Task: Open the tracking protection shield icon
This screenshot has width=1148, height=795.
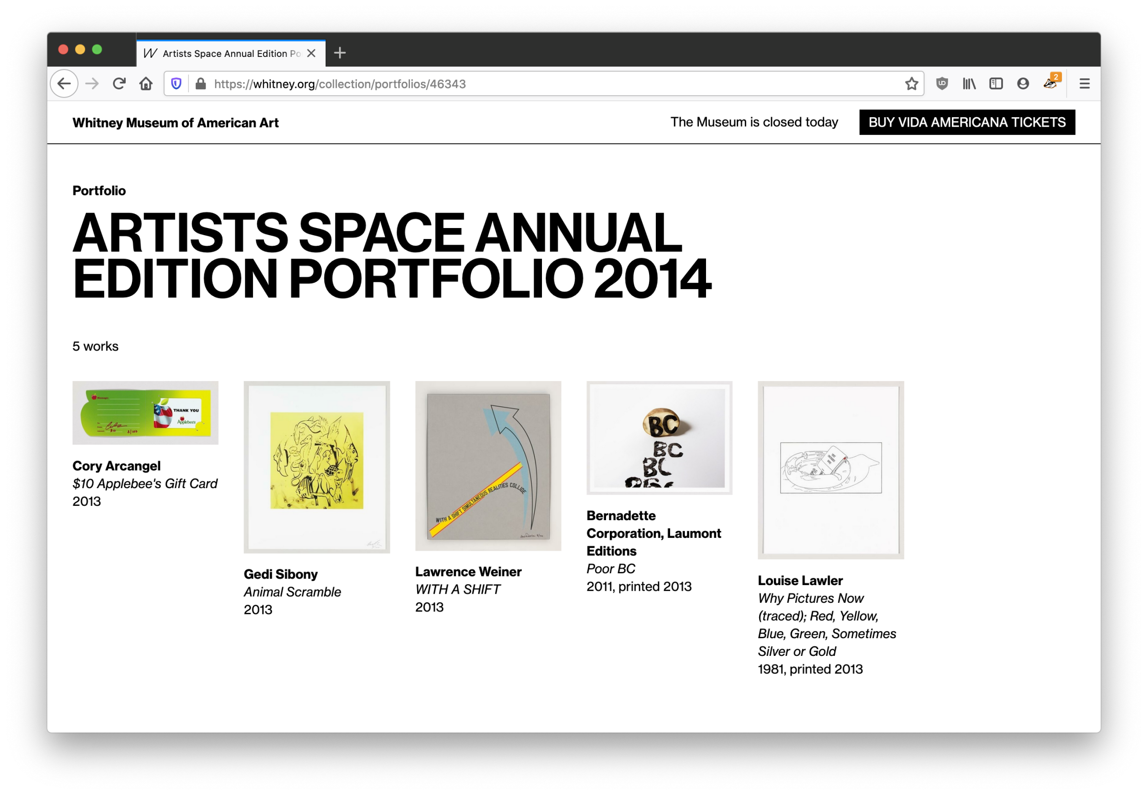Action: 177,84
